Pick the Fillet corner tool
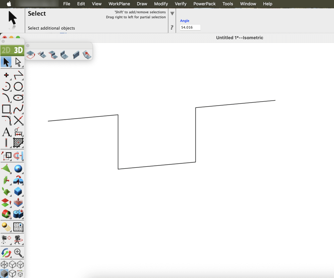 [6, 120]
